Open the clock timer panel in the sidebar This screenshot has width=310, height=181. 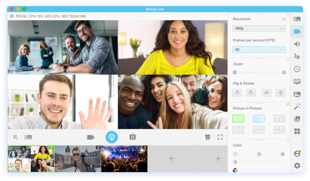[x=297, y=69]
